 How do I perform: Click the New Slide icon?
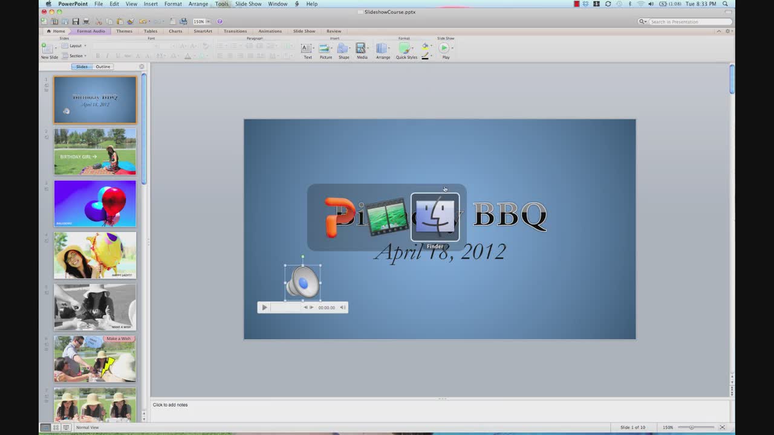[47, 48]
